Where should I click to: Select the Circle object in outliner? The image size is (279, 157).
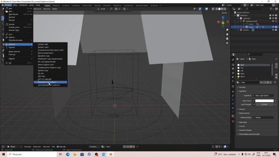(251, 24)
